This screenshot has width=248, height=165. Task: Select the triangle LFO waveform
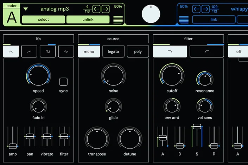[x=11, y=51]
